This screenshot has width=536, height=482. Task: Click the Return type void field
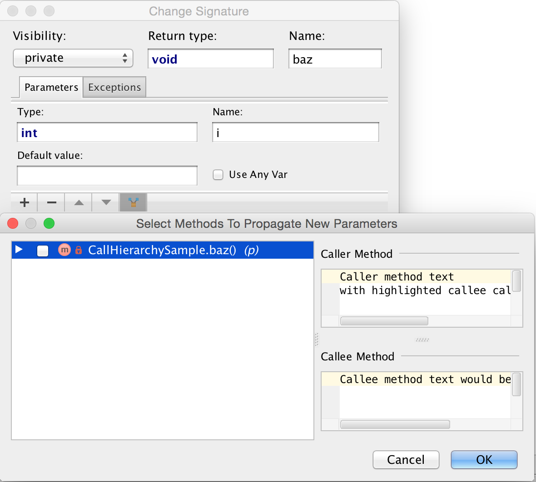211,59
